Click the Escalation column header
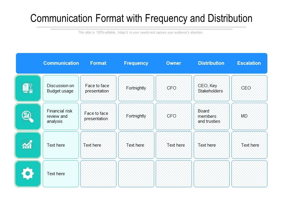 [249, 63]
